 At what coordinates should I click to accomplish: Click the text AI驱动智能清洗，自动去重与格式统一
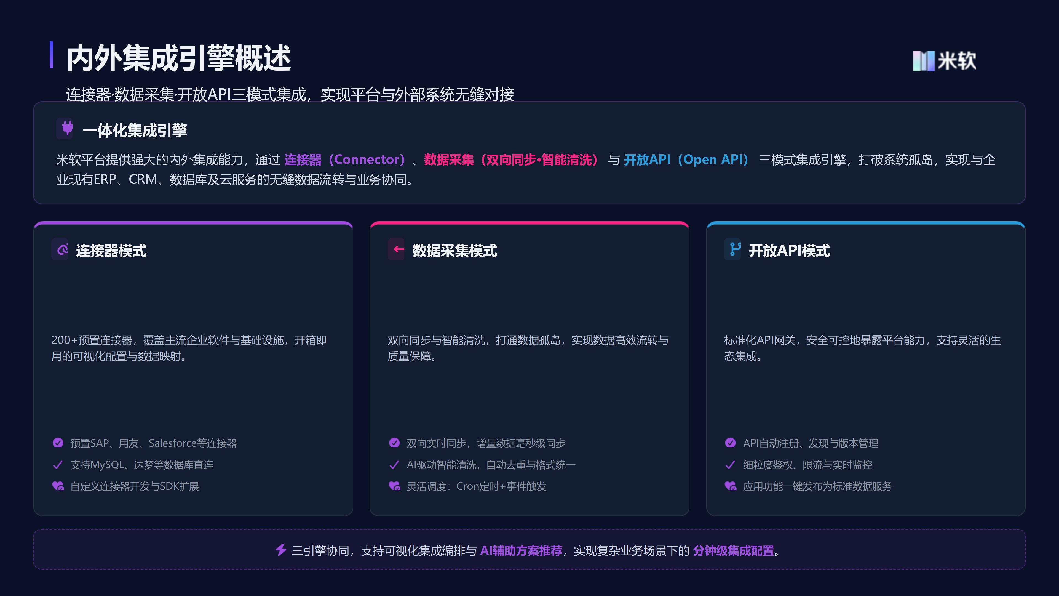pos(491,465)
